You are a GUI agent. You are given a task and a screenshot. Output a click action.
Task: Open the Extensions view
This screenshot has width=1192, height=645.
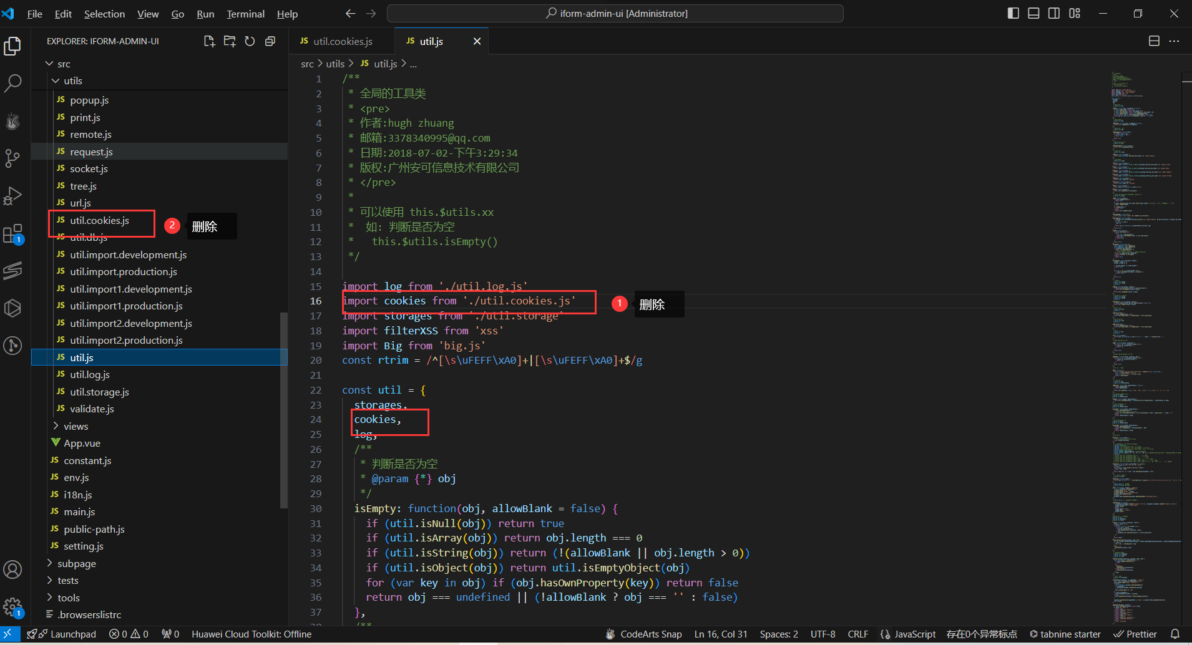pos(12,234)
